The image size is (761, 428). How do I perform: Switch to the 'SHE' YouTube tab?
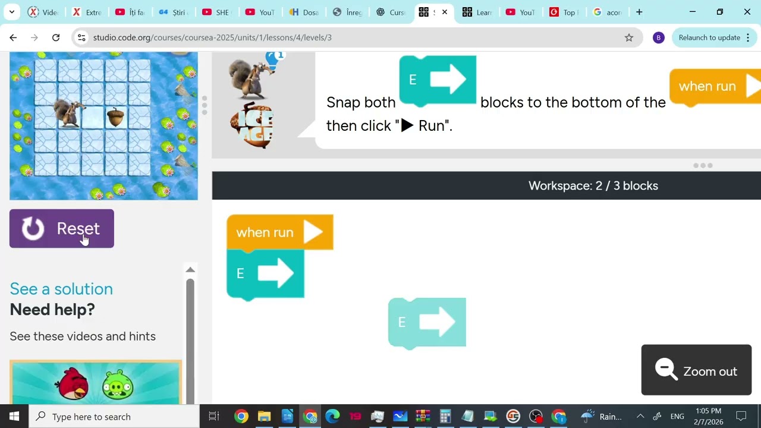pyautogui.click(x=217, y=12)
